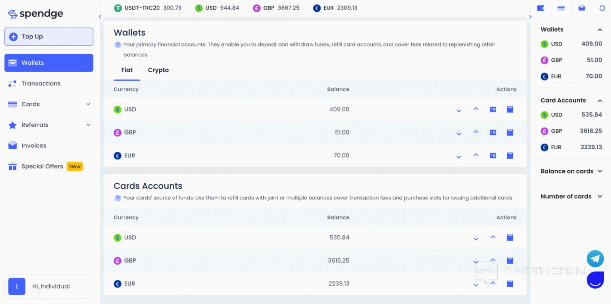This screenshot has width=611, height=304.
Task: Click the help icon beside Wallets description
Action: [118, 45]
